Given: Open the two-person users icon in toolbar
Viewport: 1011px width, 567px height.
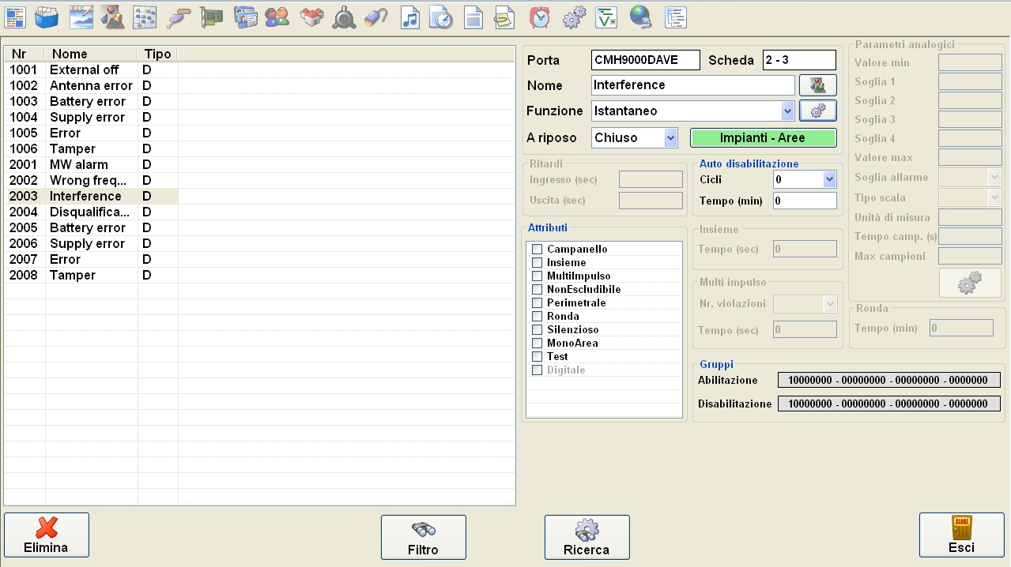Looking at the screenshot, I should [x=277, y=17].
